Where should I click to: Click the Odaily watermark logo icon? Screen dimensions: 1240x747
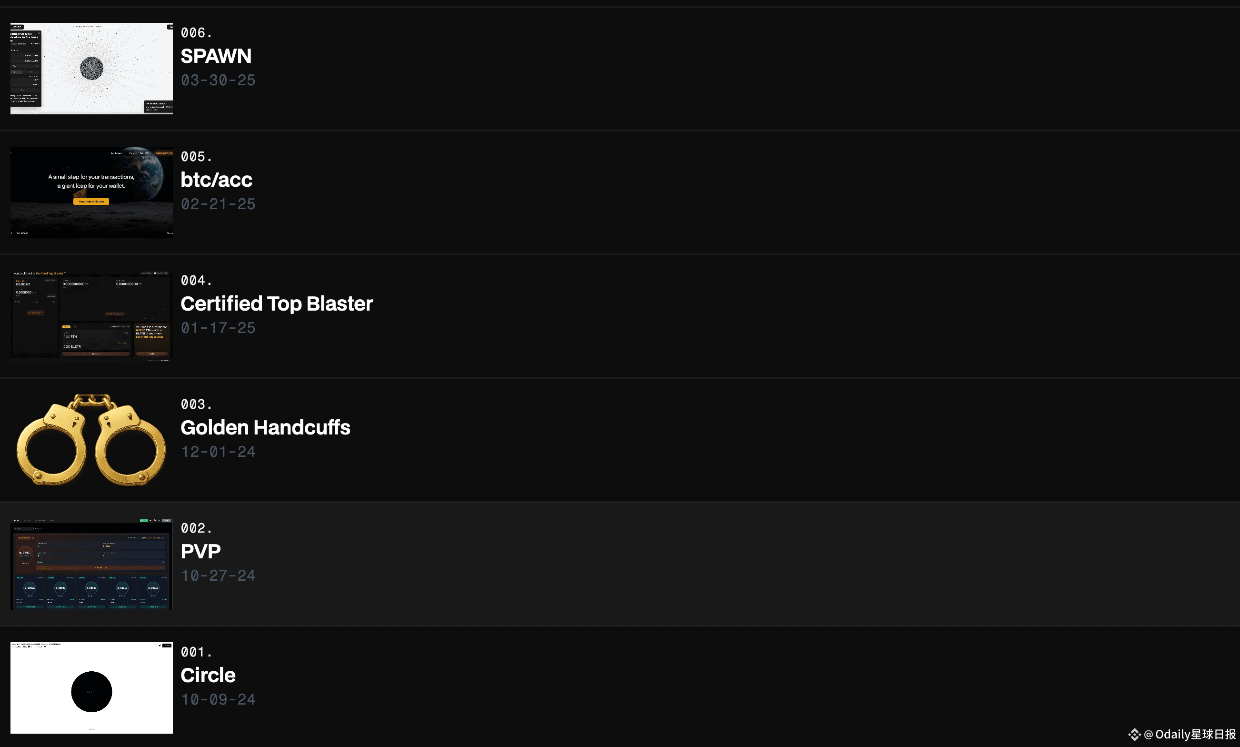point(1134,735)
